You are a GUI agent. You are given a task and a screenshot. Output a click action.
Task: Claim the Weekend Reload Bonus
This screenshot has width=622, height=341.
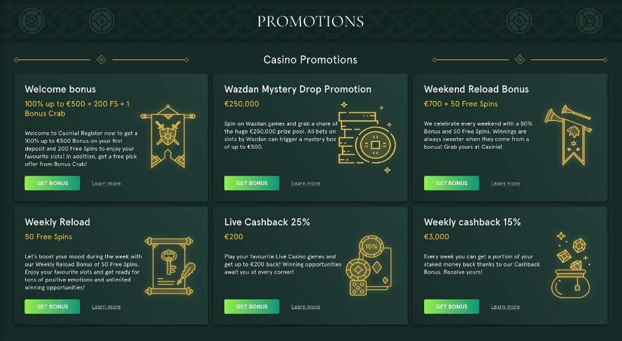point(451,183)
